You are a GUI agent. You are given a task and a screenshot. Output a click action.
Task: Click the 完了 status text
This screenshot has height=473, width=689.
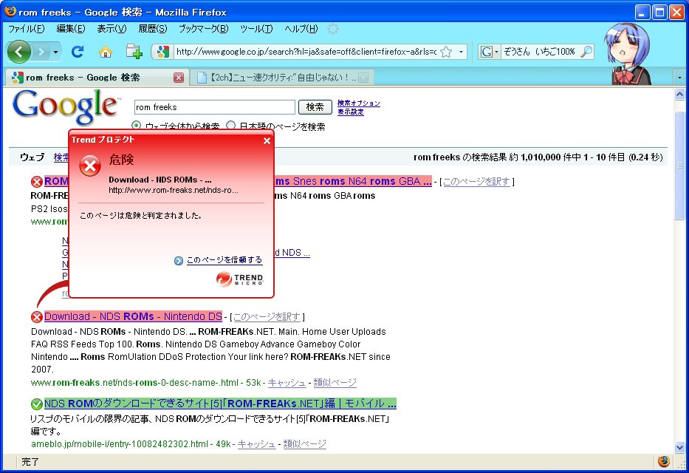click(x=30, y=462)
